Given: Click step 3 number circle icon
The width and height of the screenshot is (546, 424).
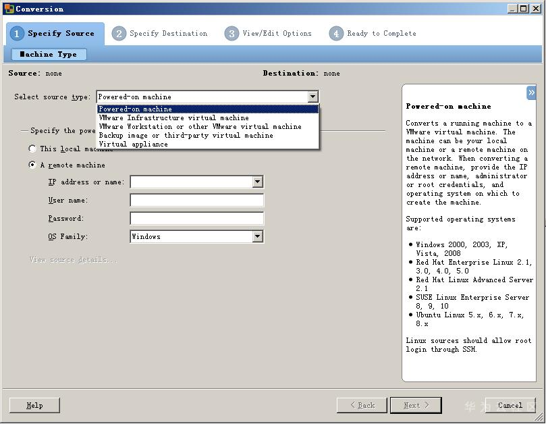Looking at the screenshot, I should click(x=231, y=34).
